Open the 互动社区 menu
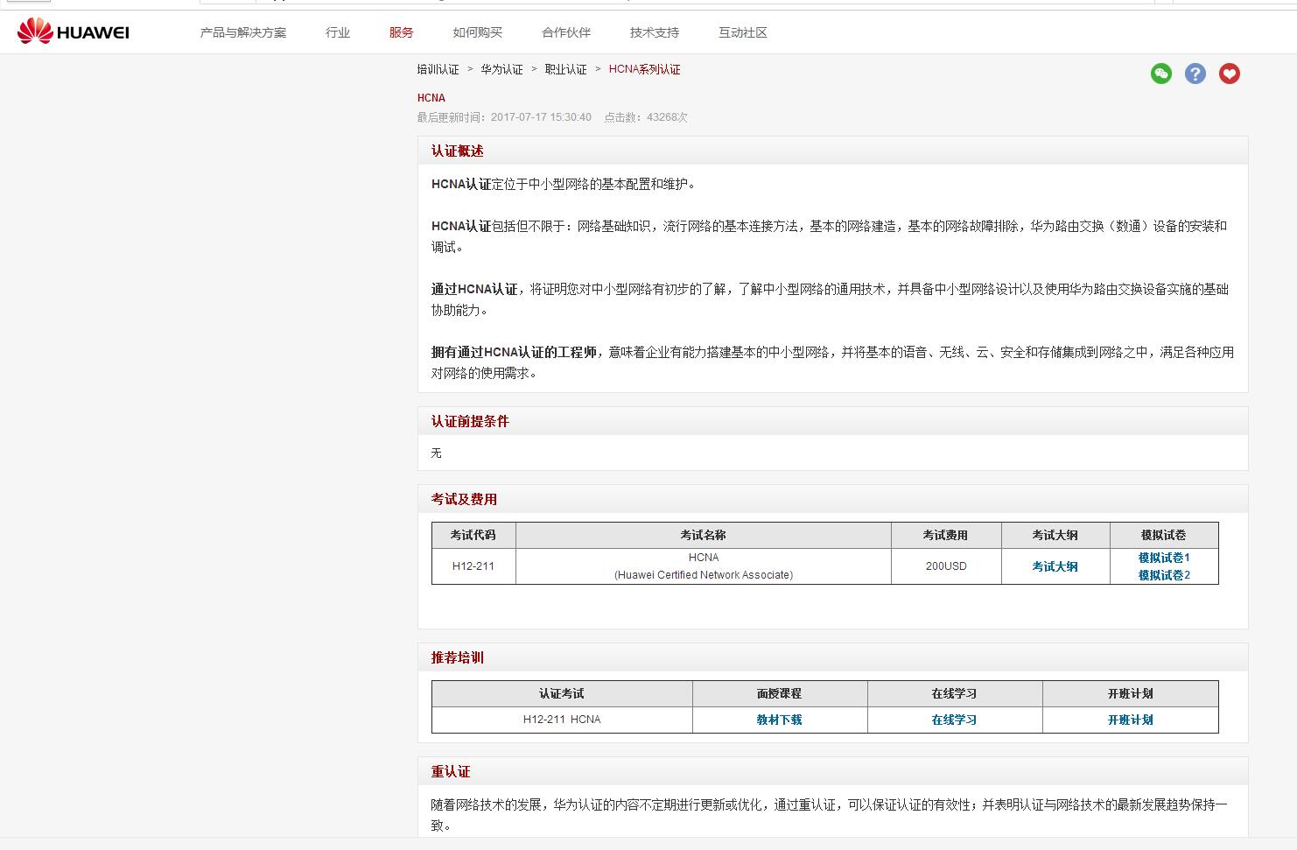 click(743, 32)
